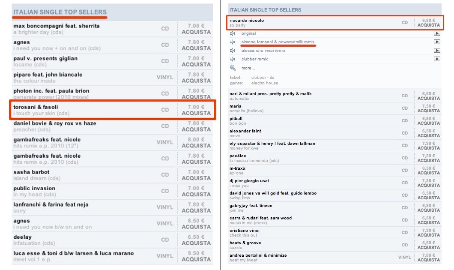Click ACQUISTA for pitbull bon bon

pyautogui.click(x=428, y=123)
